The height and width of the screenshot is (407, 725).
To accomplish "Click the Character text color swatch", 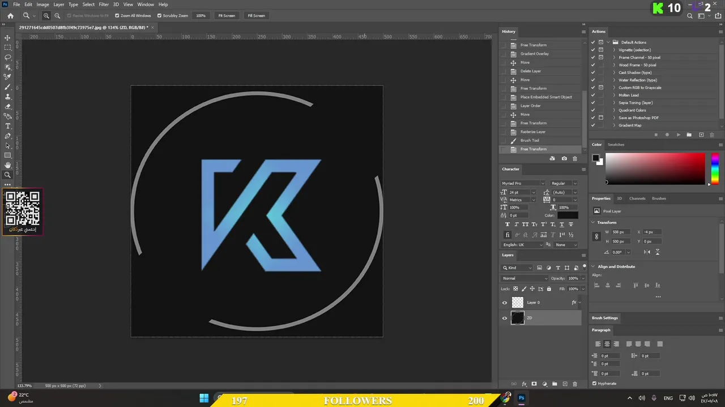I will pyautogui.click(x=568, y=215).
